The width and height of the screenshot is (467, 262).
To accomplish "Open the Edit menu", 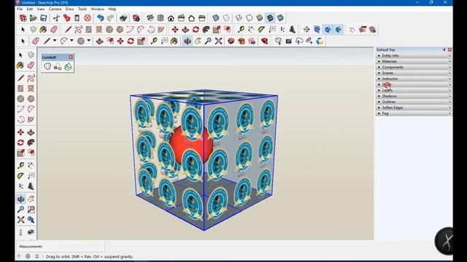I will pyautogui.click(x=30, y=9).
